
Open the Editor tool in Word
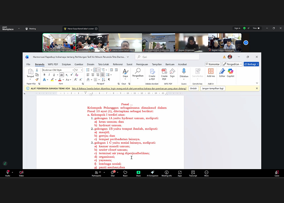pos(222,71)
